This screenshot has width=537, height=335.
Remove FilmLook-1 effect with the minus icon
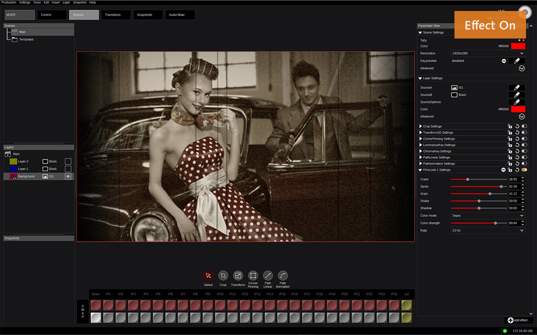click(x=503, y=170)
